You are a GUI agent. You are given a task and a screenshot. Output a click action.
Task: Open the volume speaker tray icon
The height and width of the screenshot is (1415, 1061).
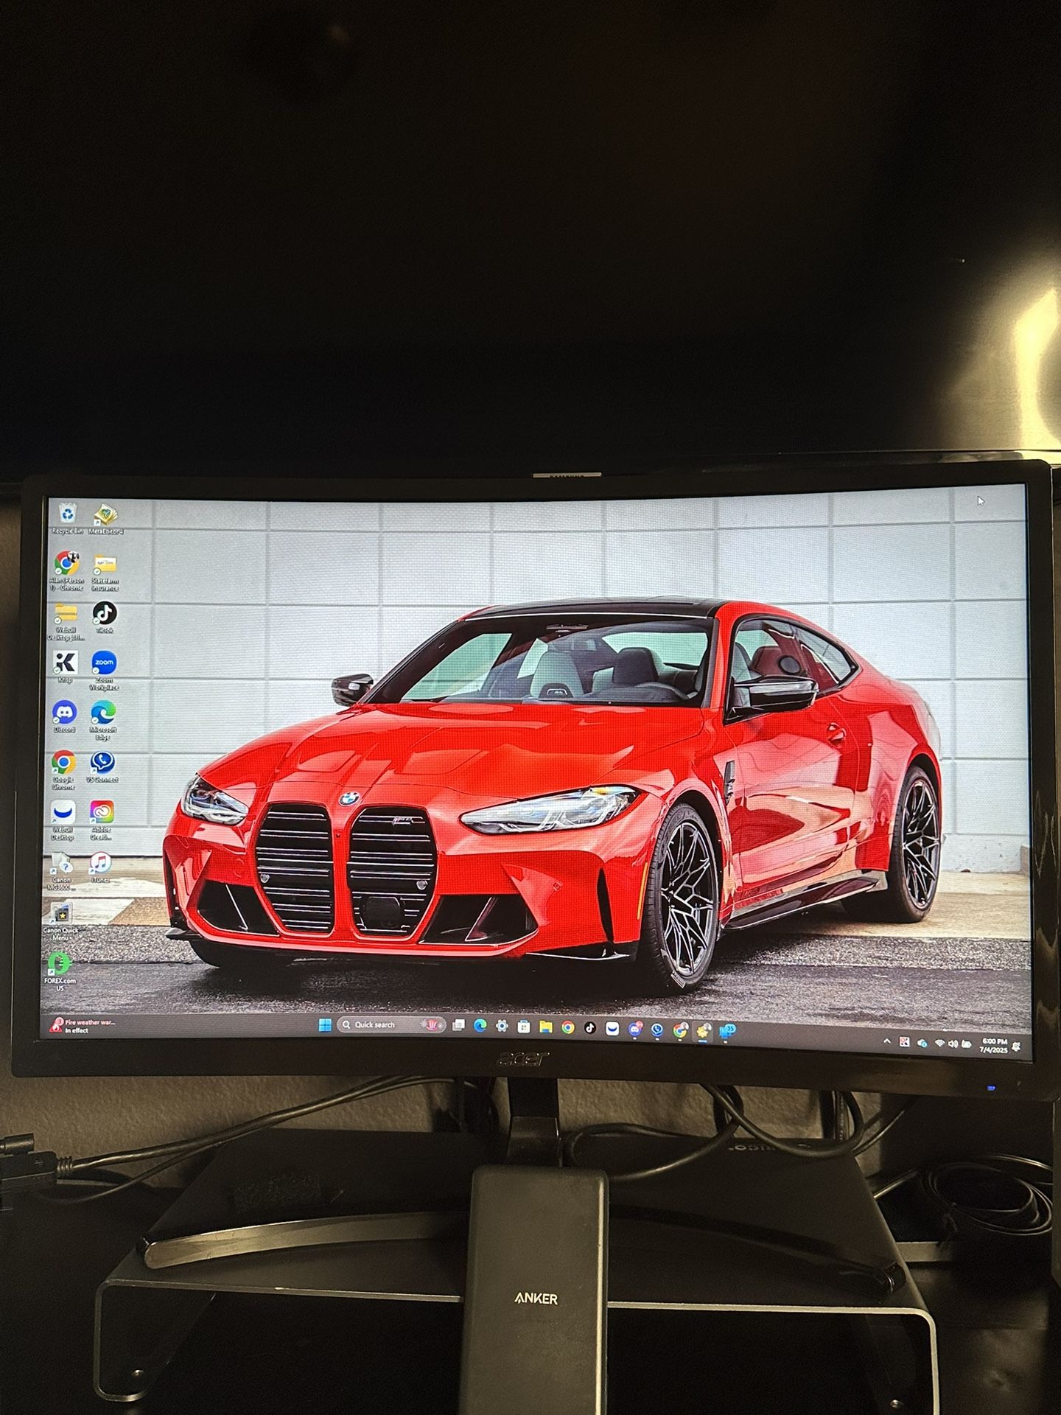tap(953, 1044)
